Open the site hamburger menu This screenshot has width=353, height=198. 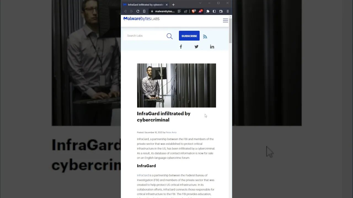(225, 21)
